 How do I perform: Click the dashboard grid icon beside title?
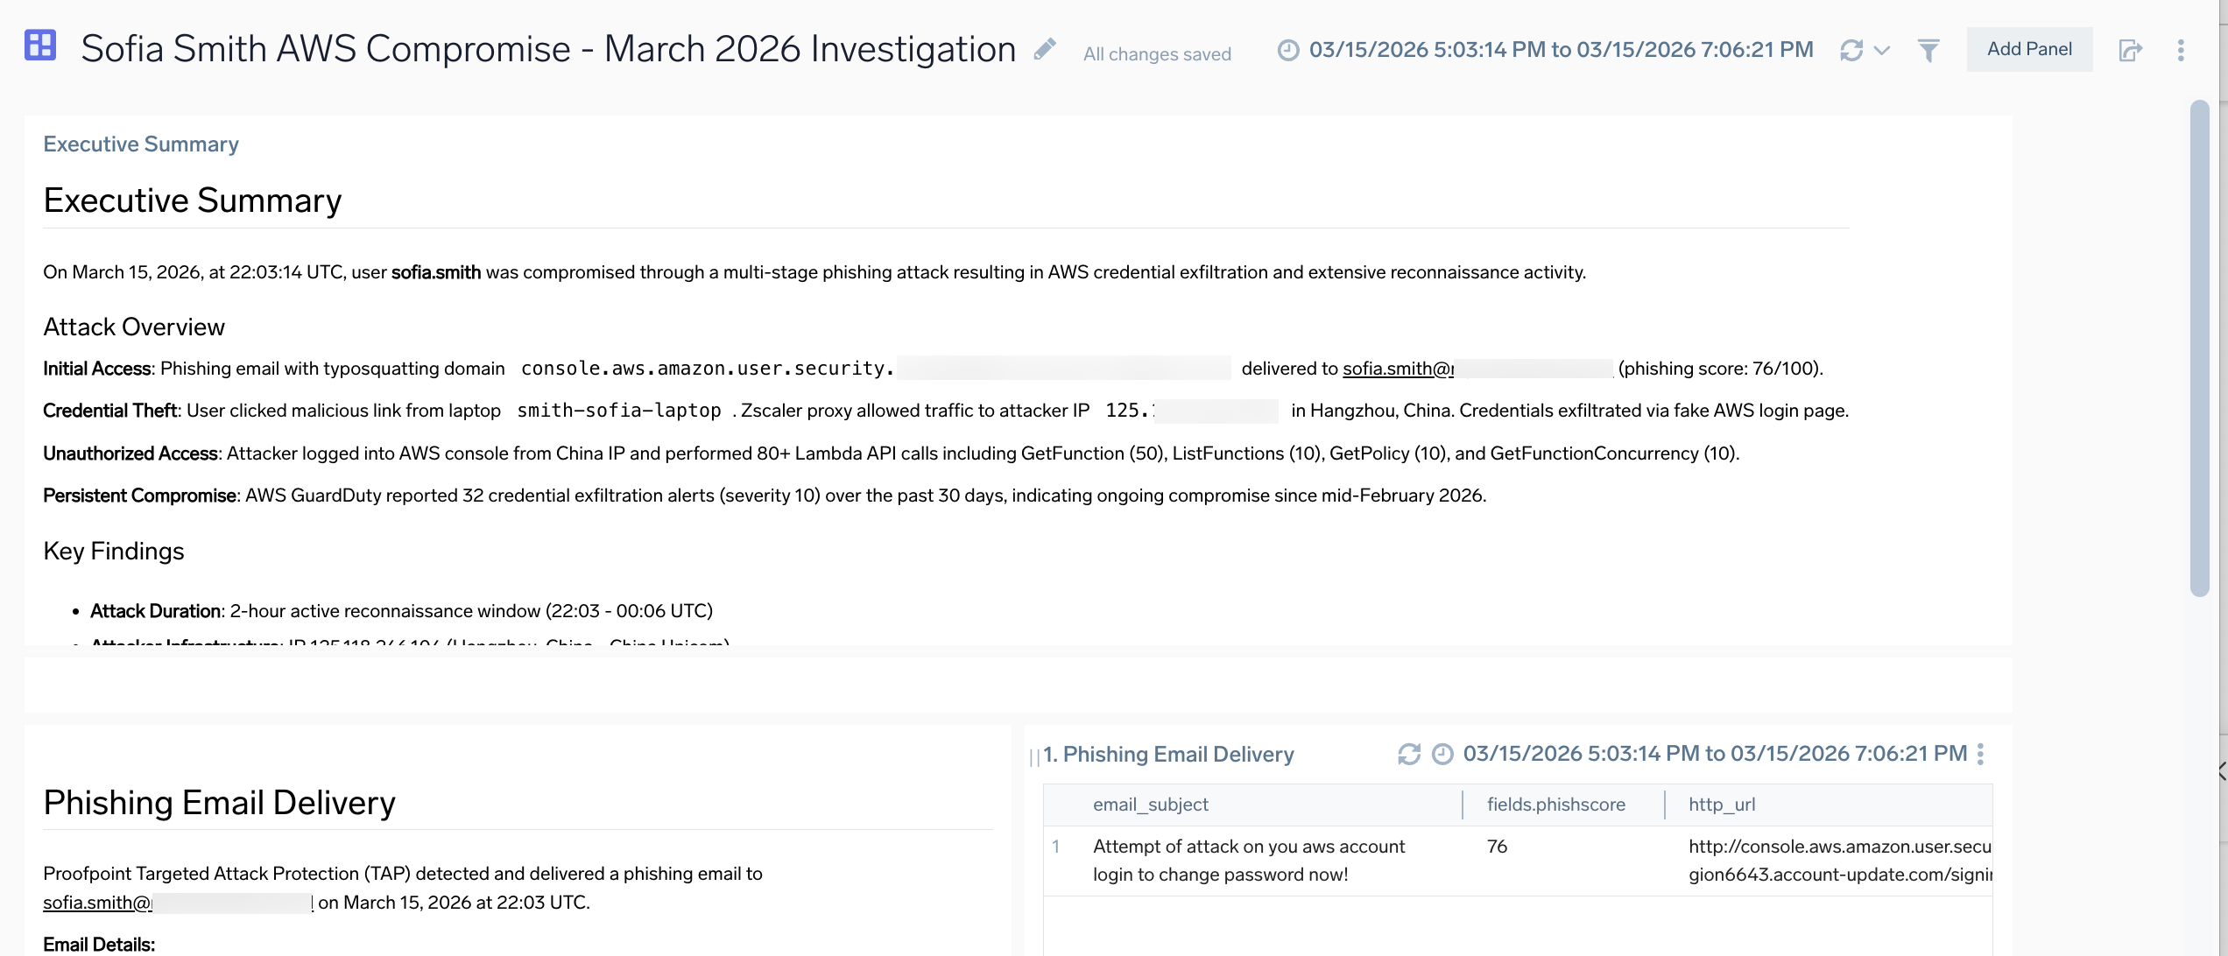pyautogui.click(x=40, y=46)
